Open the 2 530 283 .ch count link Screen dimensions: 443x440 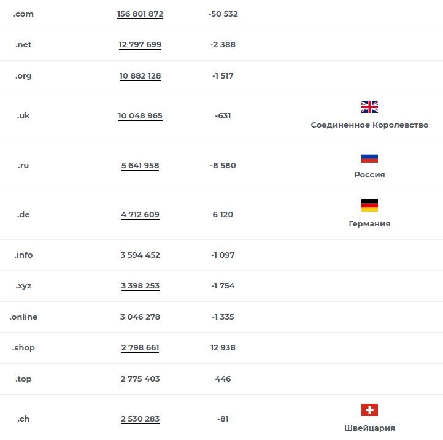[140, 419]
